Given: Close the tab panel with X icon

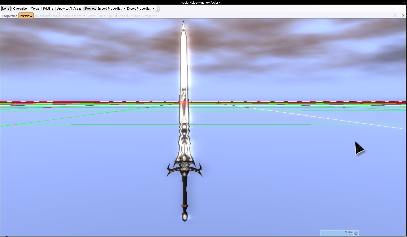Looking at the screenshot, I should click(x=403, y=16).
